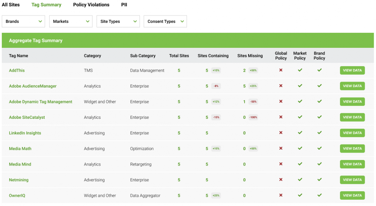Screen dimensions: 376x206
Task: Open the Netmining tag link
Action: 19,180
